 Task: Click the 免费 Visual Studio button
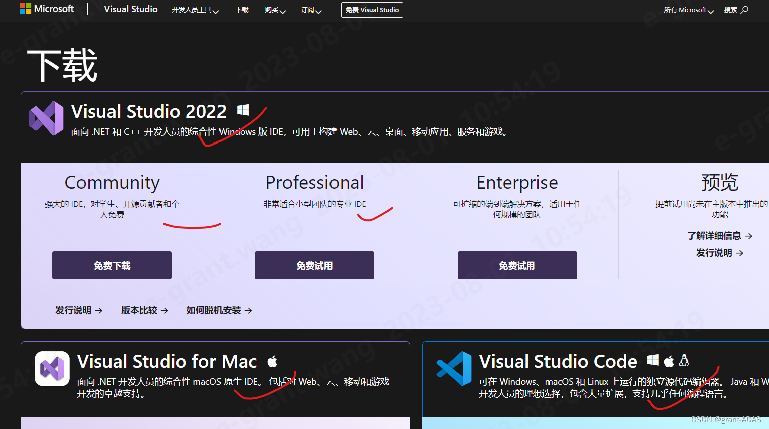coord(372,10)
